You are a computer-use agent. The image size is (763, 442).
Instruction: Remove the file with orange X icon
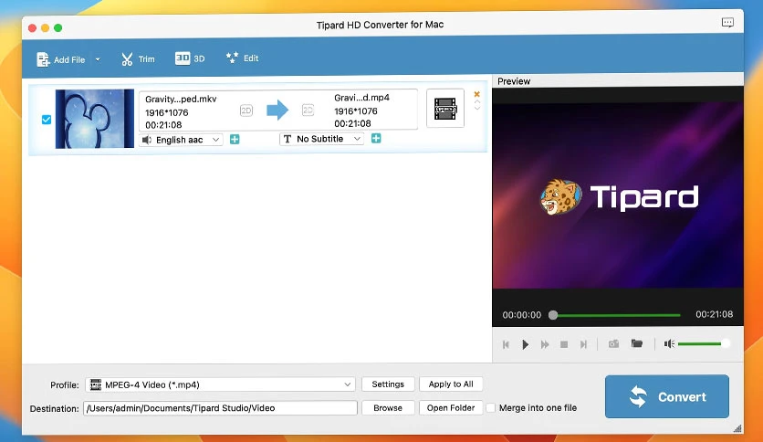476,94
